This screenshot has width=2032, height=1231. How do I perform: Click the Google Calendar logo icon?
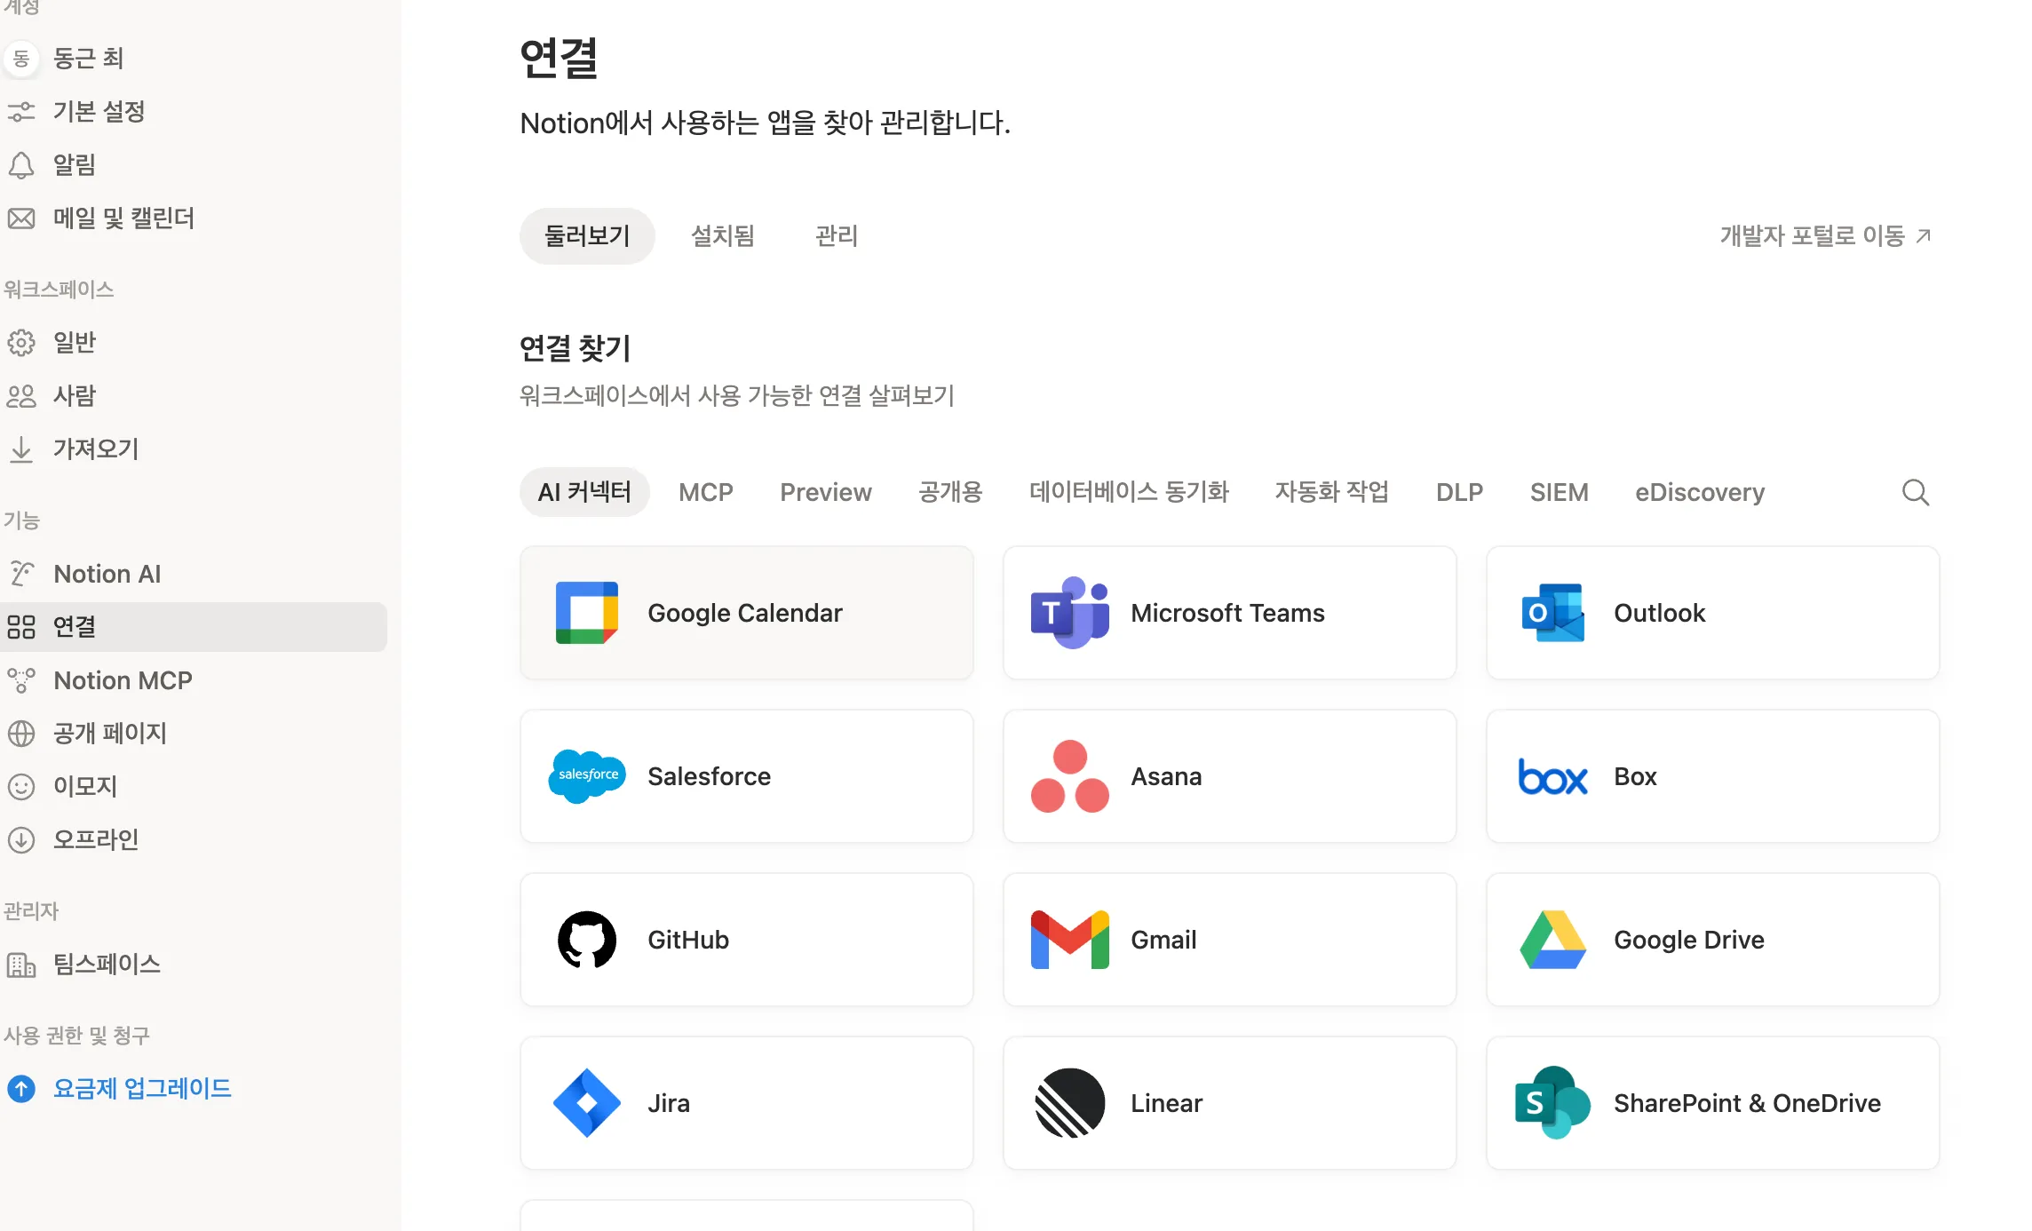587,613
